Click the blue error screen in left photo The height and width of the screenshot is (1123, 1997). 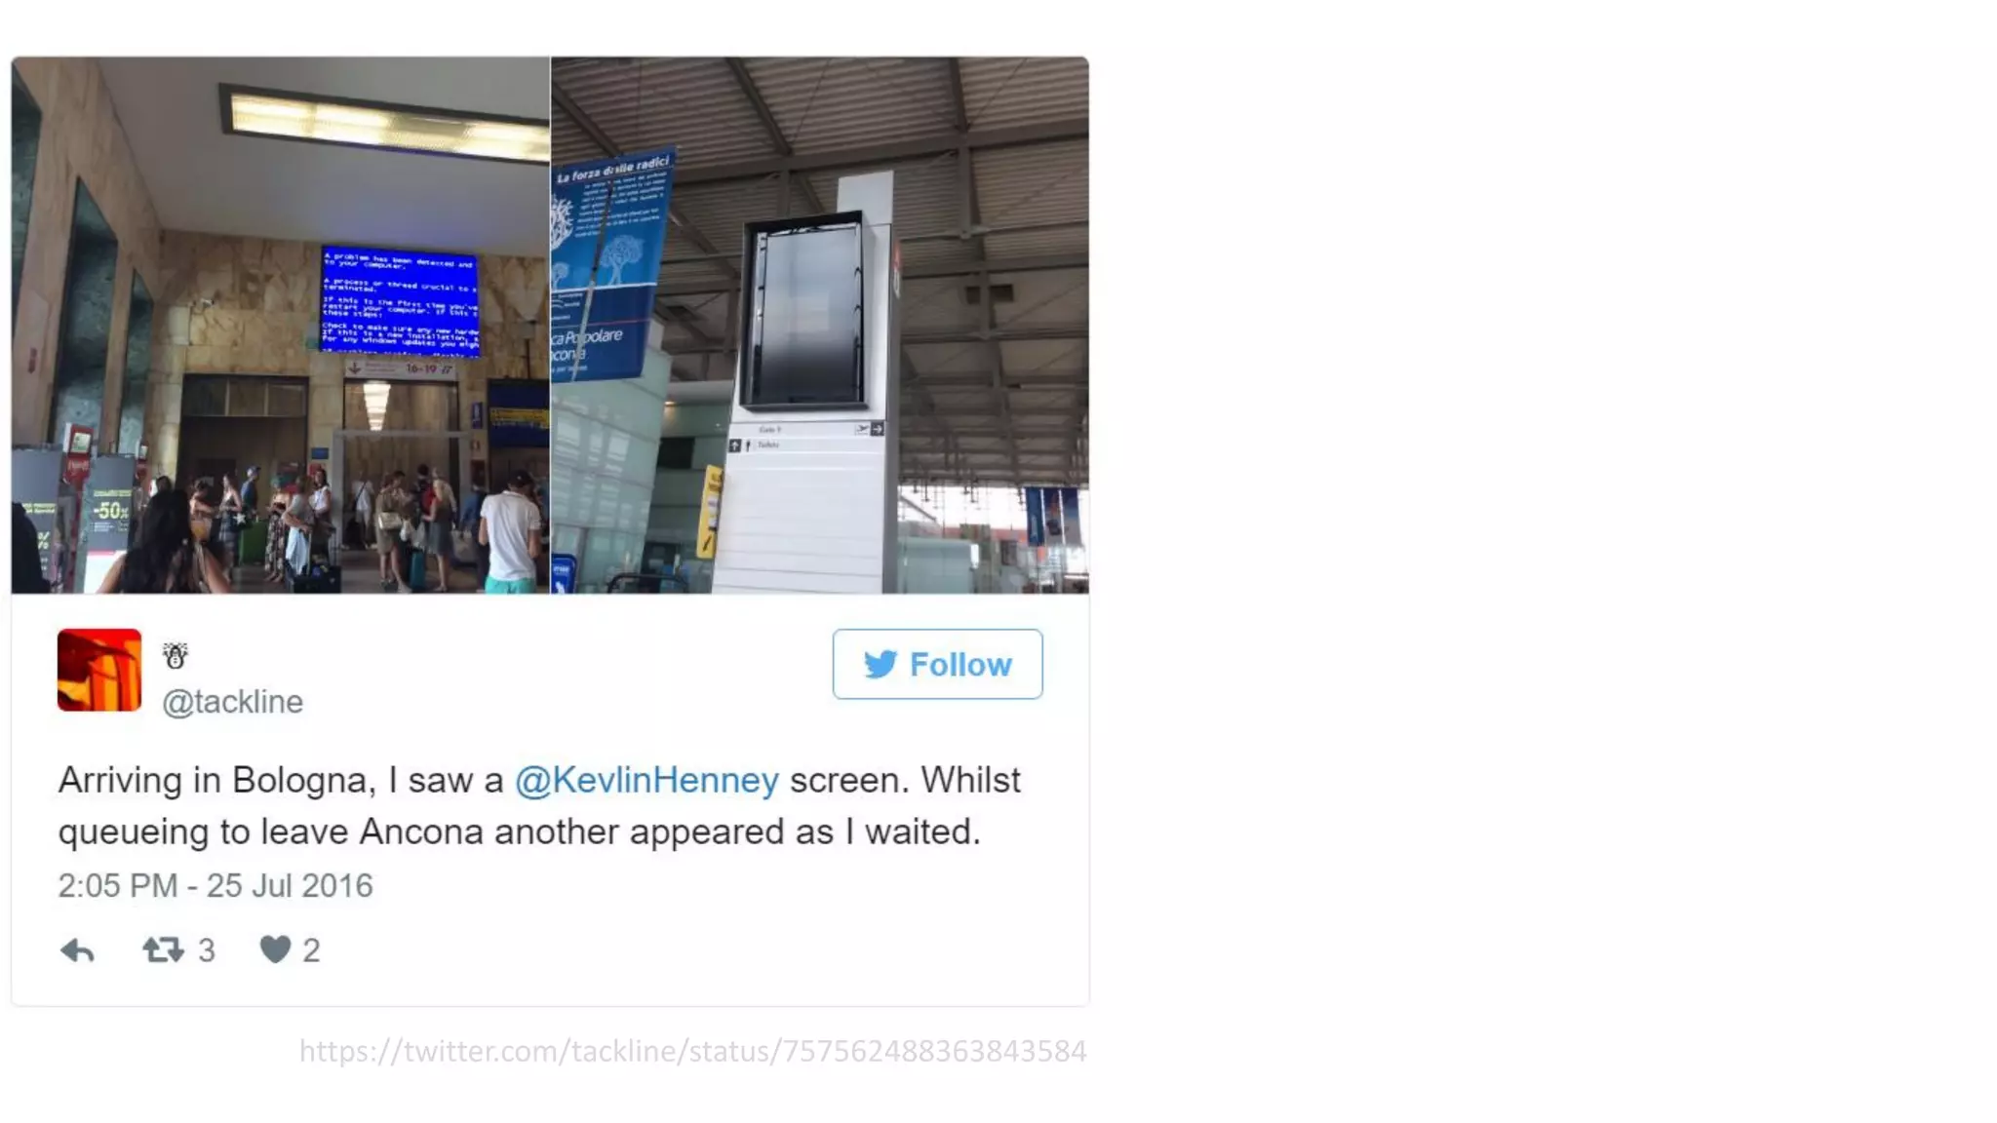400,300
